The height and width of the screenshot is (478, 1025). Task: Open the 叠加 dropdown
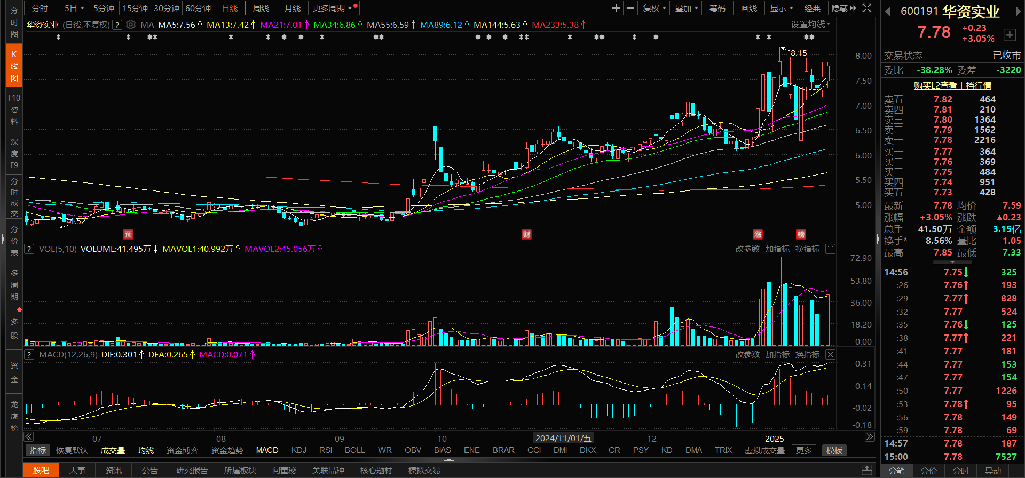pyautogui.click(x=687, y=8)
